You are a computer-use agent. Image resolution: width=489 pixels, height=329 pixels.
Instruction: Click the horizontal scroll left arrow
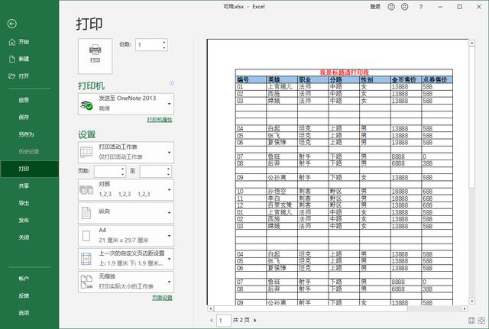pyautogui.click(x=211, y=308)
